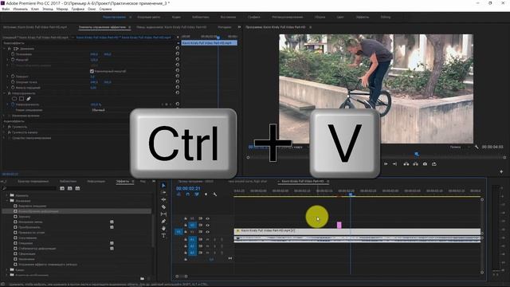Reset the Position parameter in Effect Controls
Image resolution: width=510 pixels, height=287 pixels.
178,53
